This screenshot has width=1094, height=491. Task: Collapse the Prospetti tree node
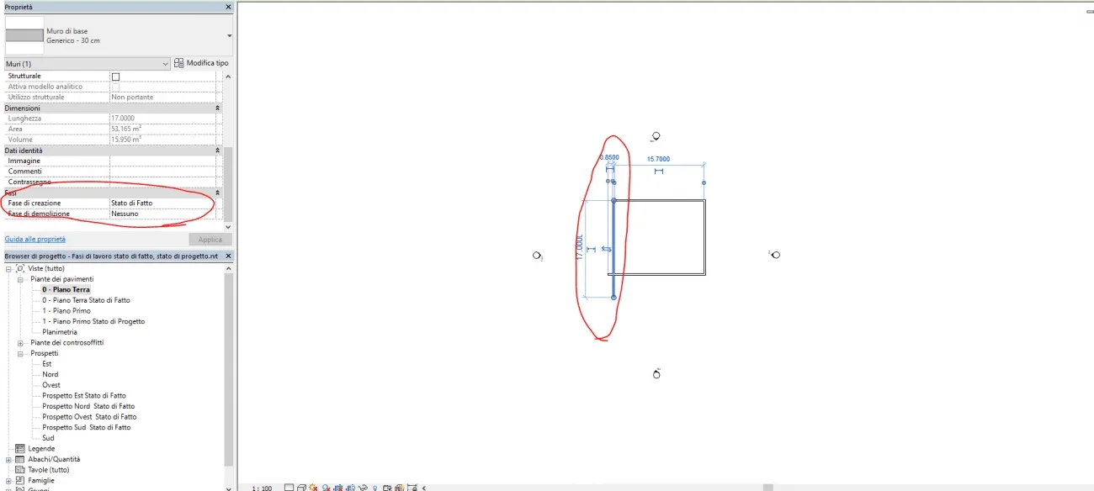(x=21, y=353)
